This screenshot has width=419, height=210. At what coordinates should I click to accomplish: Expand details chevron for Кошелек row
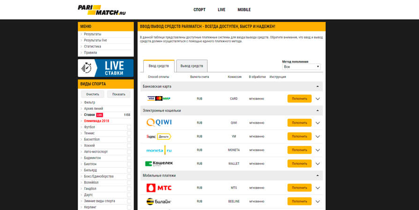tap(318, 164)
